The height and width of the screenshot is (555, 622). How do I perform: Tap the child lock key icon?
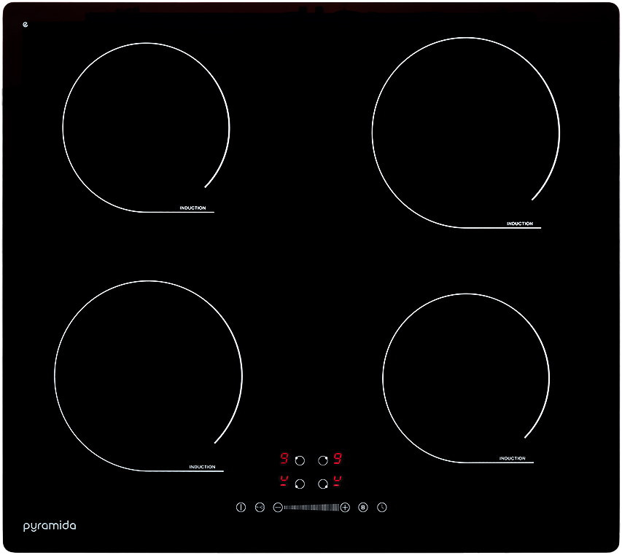tap(260, 508)
